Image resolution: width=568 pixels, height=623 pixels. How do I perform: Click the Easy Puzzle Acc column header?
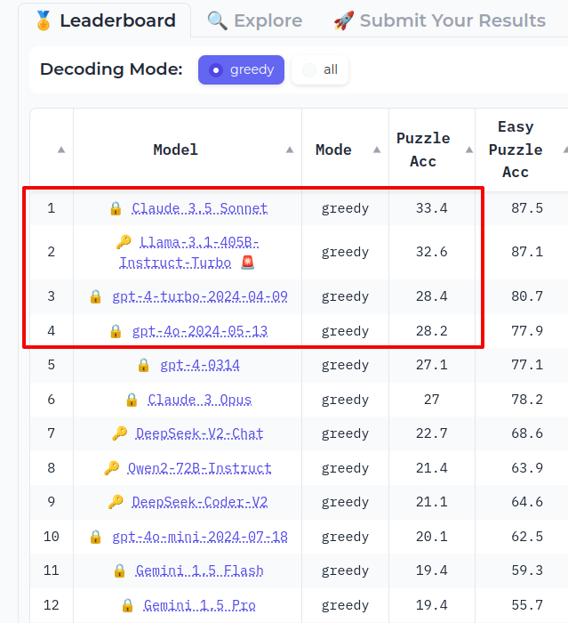[516, 150]
